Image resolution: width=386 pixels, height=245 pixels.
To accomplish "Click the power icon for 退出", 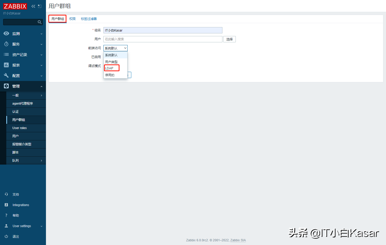I will tap(6, 236).
